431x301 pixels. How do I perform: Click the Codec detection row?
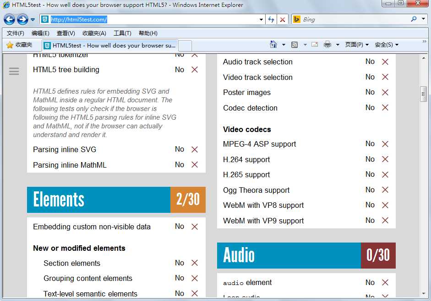point(306,108)
